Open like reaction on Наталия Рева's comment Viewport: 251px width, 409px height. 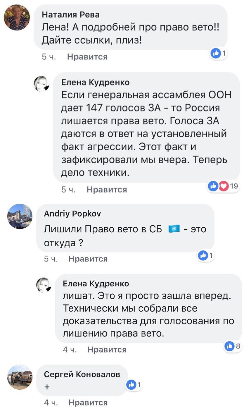point(216,53)
